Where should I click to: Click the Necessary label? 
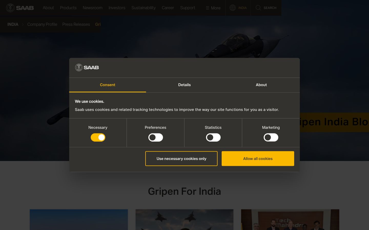[98, 128]
